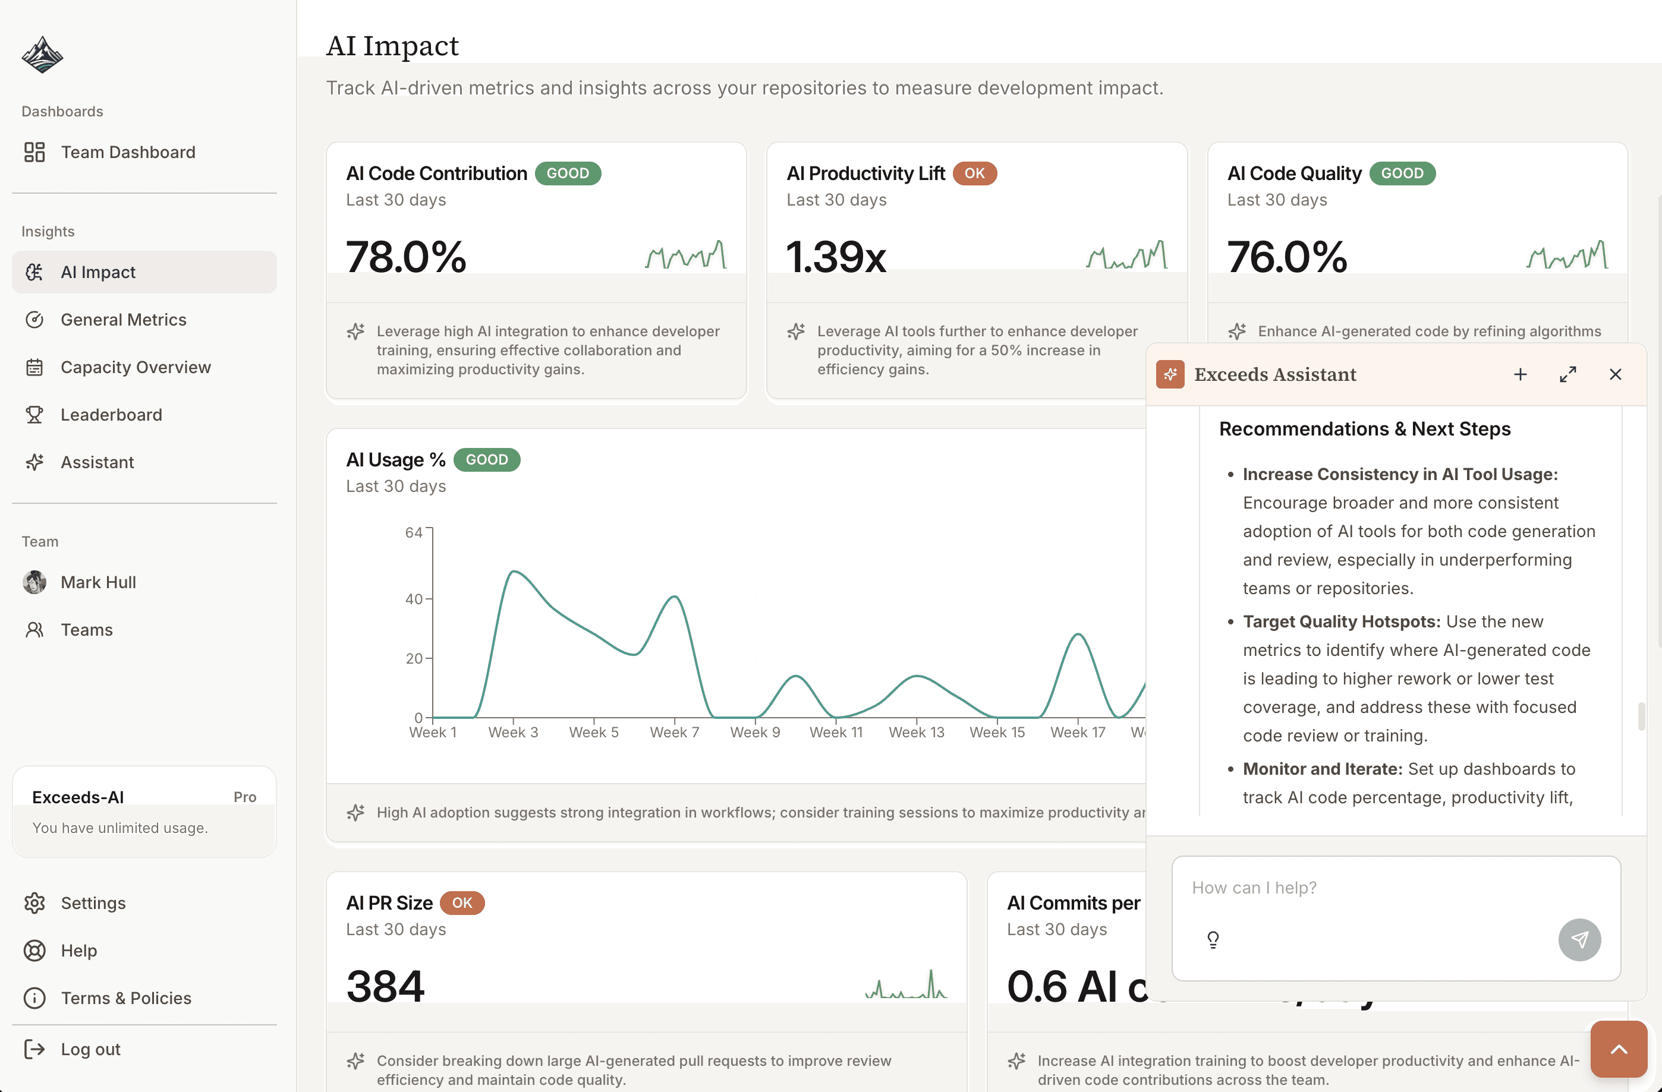
Task: Open Capacity Overview using the calendar icon
Action: (x=34, y=367)
